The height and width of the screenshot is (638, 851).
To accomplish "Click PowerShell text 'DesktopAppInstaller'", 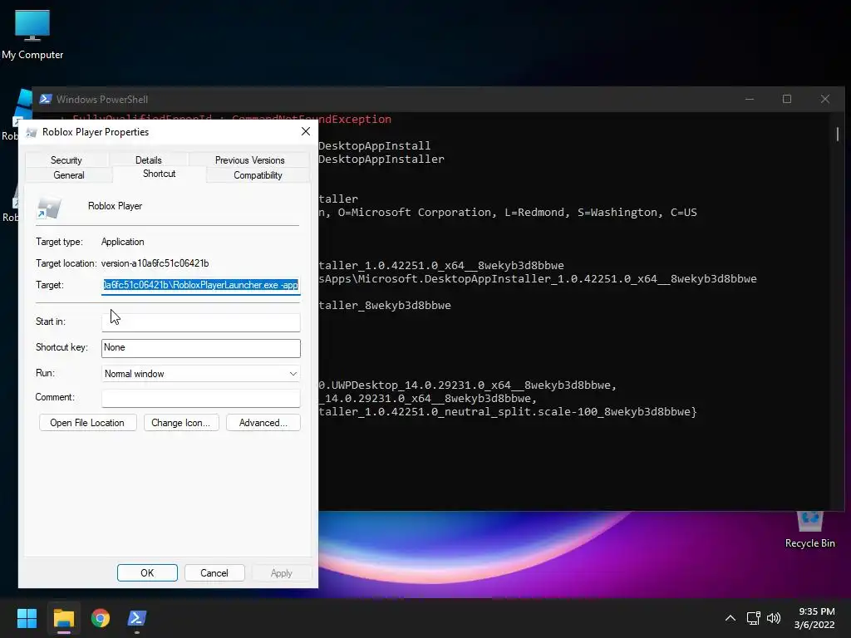I will [x=381, y=159].
